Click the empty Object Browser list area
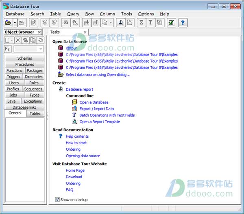244x214 pixels. point(25,160)
